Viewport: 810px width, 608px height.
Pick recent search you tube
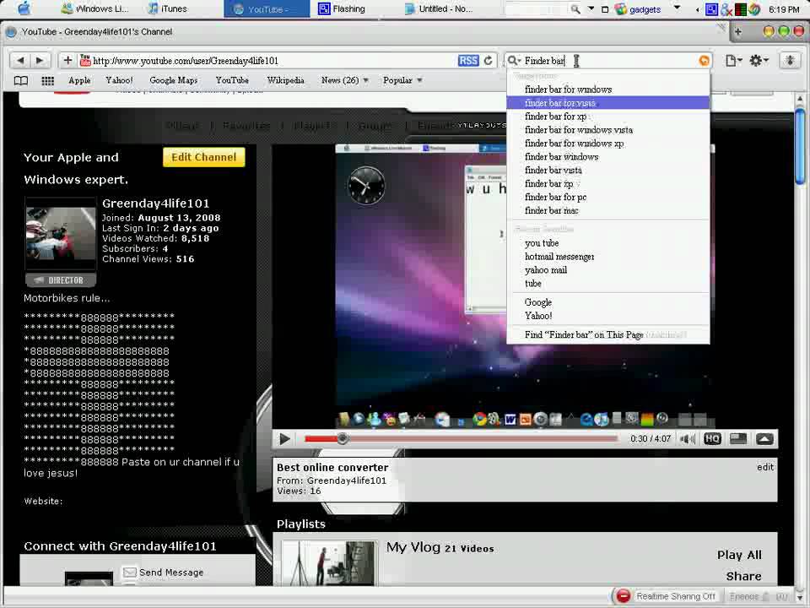pyautogui.click(x=608, y=243)
